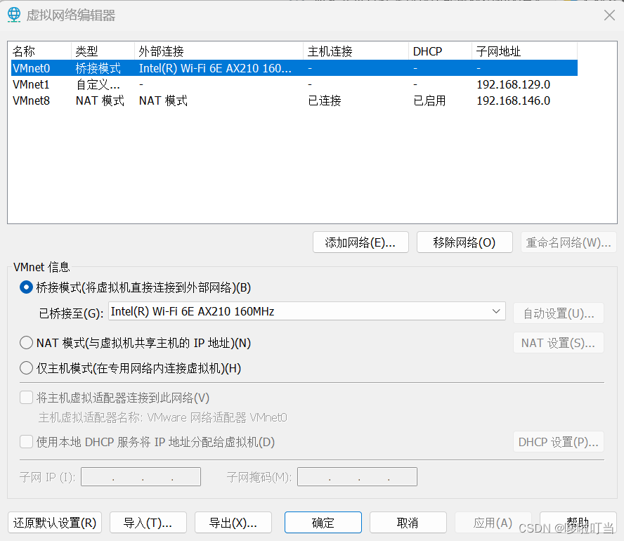The width and height of the screenshot is (624, 541).
Task: Click the 帮助 button
Action: 578,522
